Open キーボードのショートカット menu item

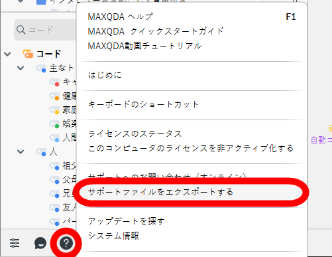click(x=143, y=104)
